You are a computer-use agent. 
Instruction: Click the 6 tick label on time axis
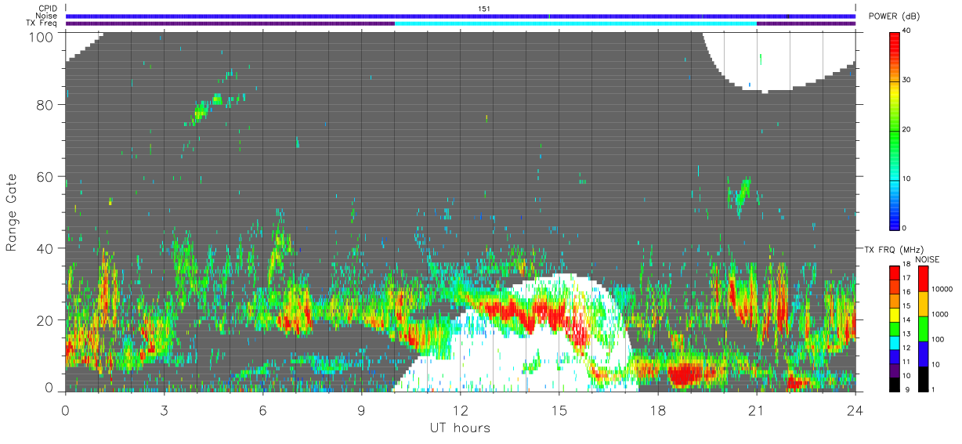(x=262, y=410)
